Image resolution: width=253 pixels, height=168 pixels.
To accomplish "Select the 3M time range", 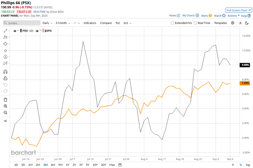I will coord(45,165).
